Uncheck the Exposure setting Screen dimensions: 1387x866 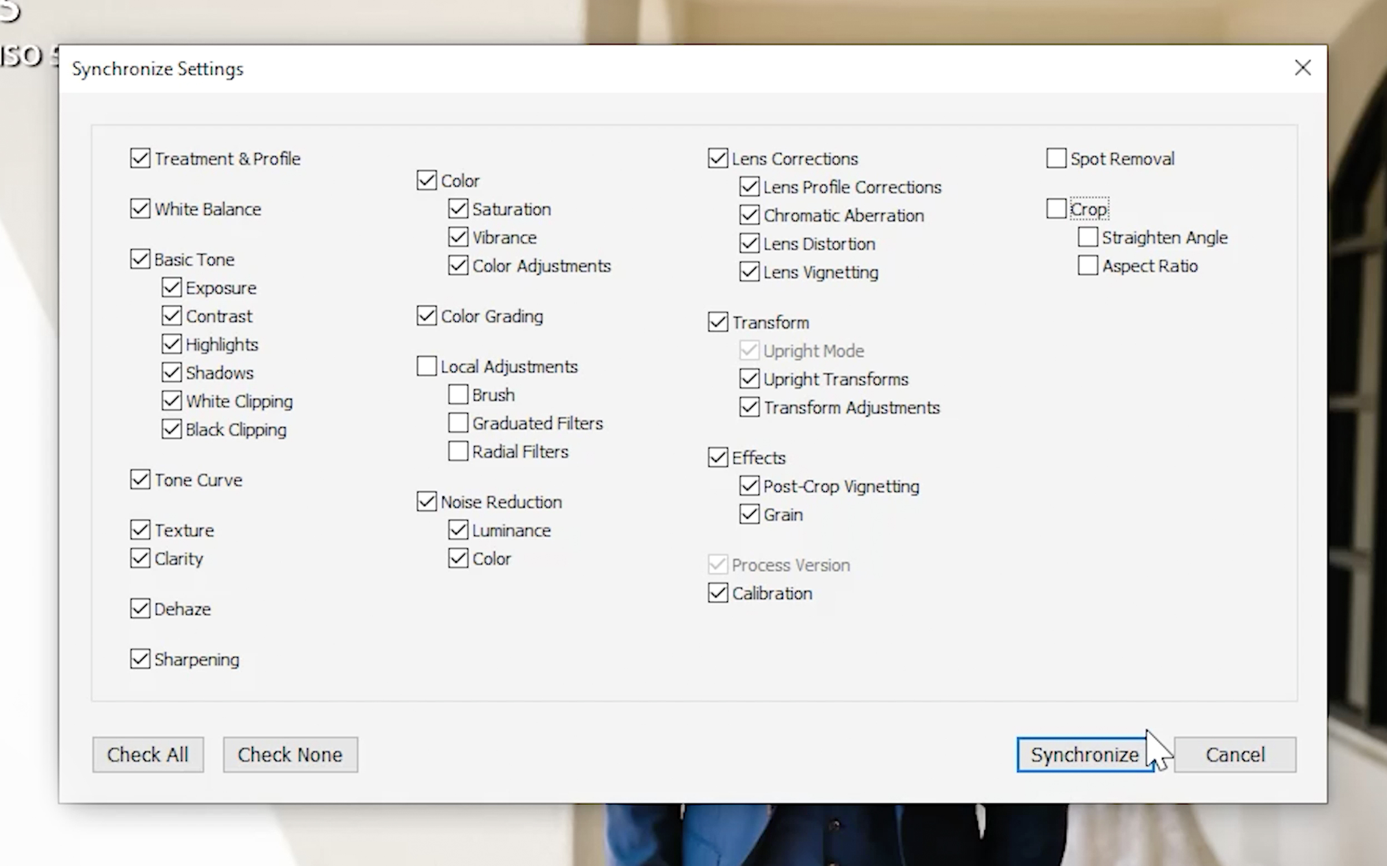172,287
